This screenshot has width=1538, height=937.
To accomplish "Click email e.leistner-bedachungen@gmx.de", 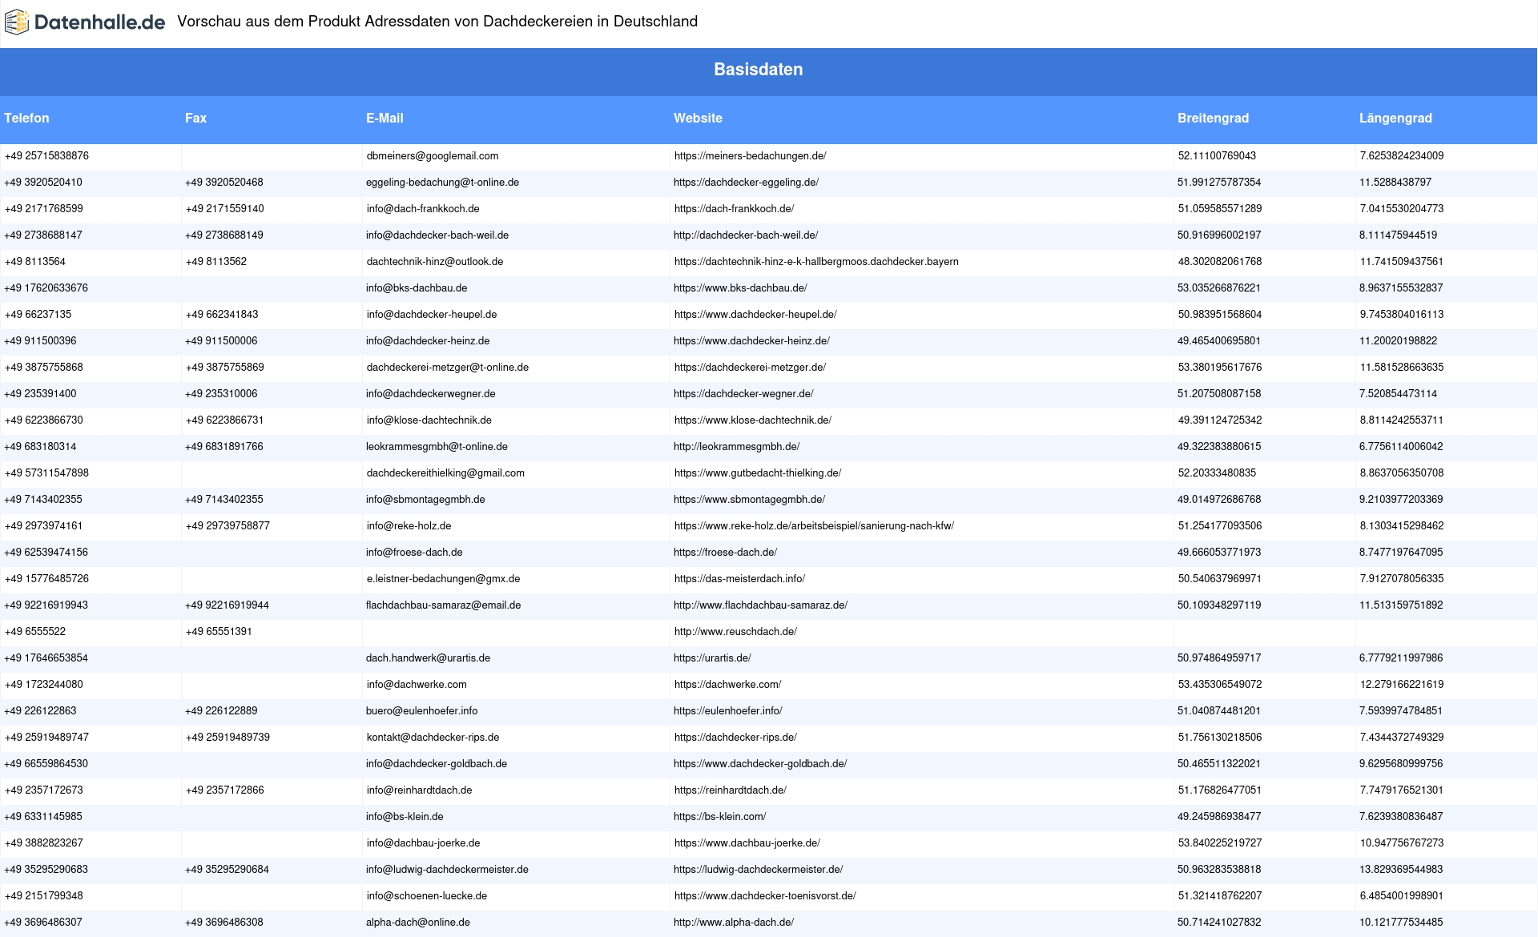I will click(443, 579).
